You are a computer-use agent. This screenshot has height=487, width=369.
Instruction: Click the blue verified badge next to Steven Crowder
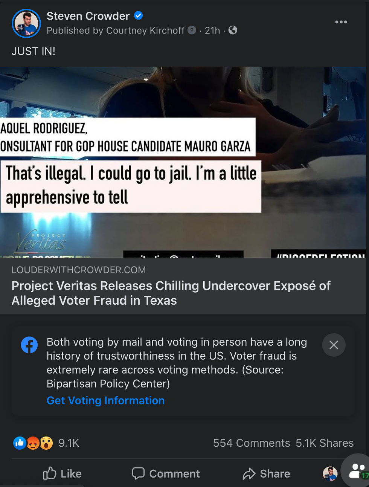(139, 15)
